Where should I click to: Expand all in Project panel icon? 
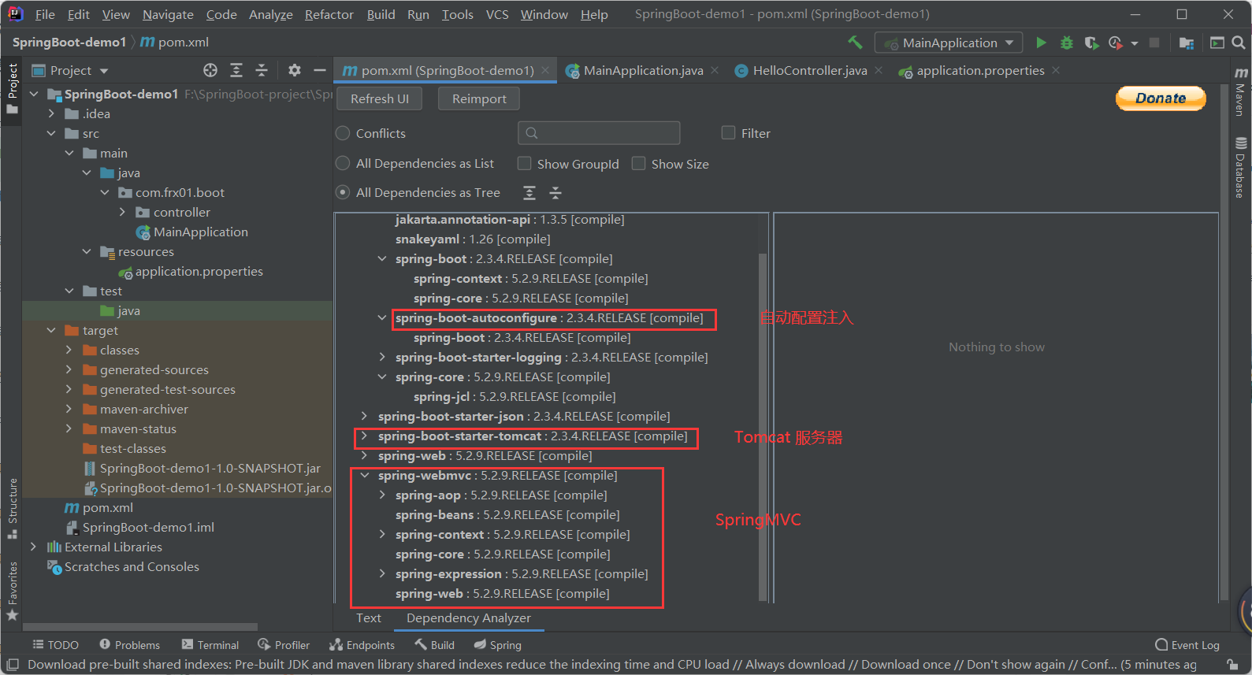point(236,70)
